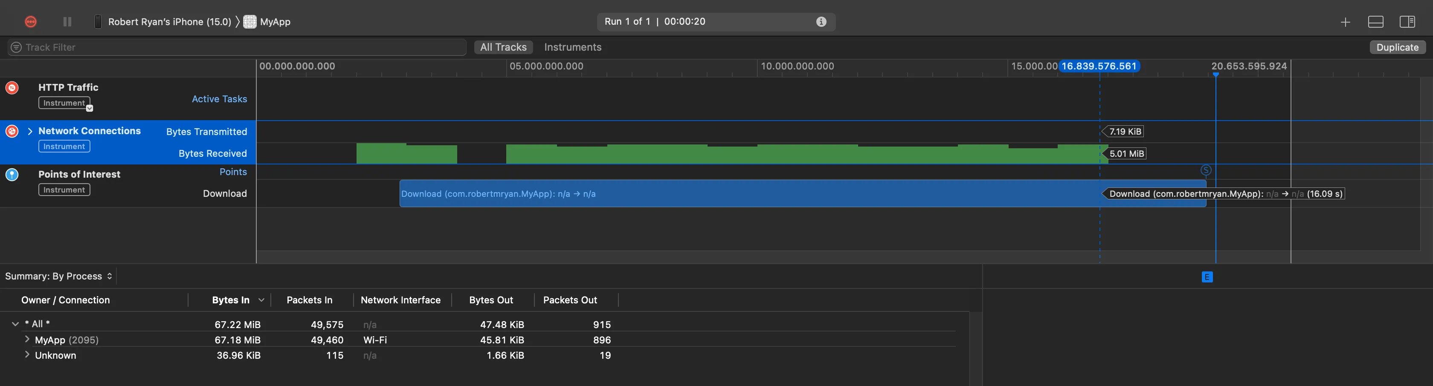
Task: Open the run info button
Action: (821, 22)
